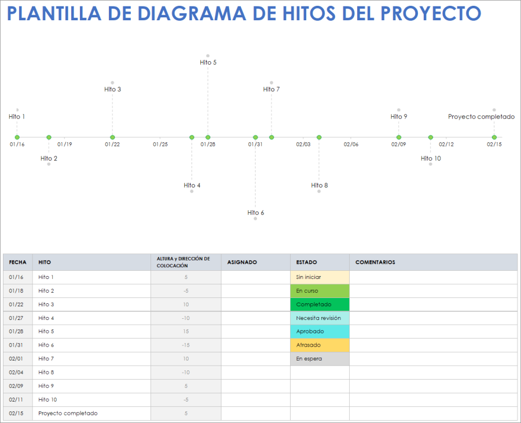Select the "Completado" status swatch
Image resolution: width=521 pixels, height=423 pixels.
[x=320, y=304]
